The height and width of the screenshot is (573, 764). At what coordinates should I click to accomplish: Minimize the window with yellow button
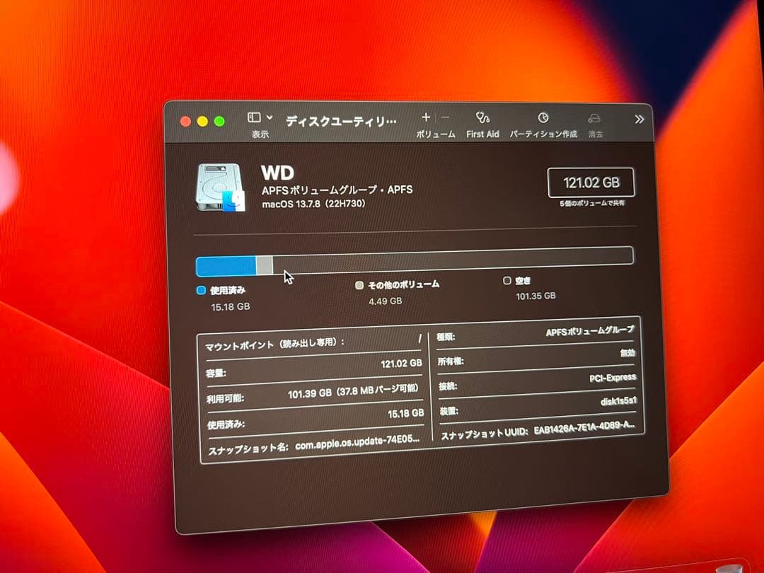(x=202, y=122)
